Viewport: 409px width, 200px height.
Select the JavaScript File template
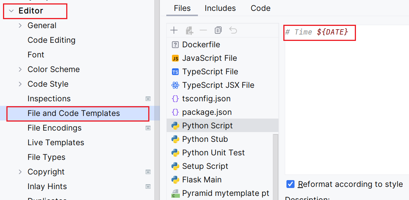point(209,58)
